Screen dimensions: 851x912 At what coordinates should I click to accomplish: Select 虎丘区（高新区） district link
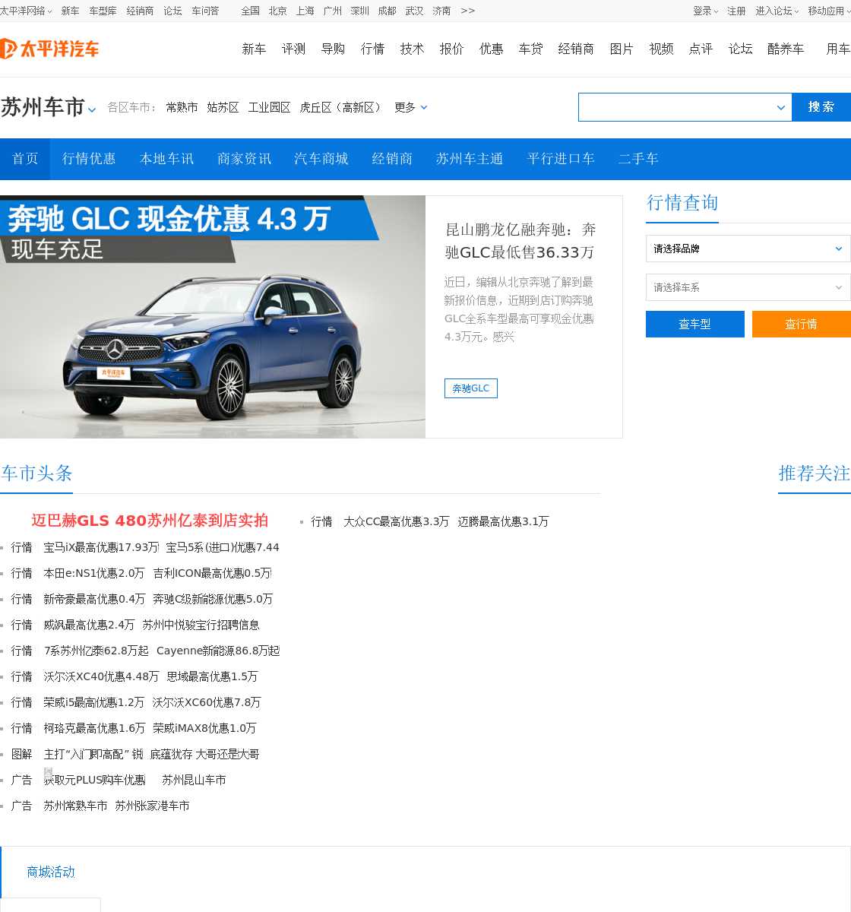tap(341, 107)
